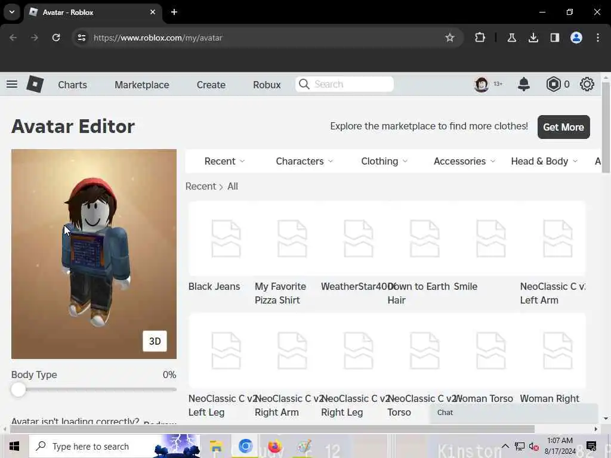
Task: Select the Smile item thumbnail
Action: 491,239
